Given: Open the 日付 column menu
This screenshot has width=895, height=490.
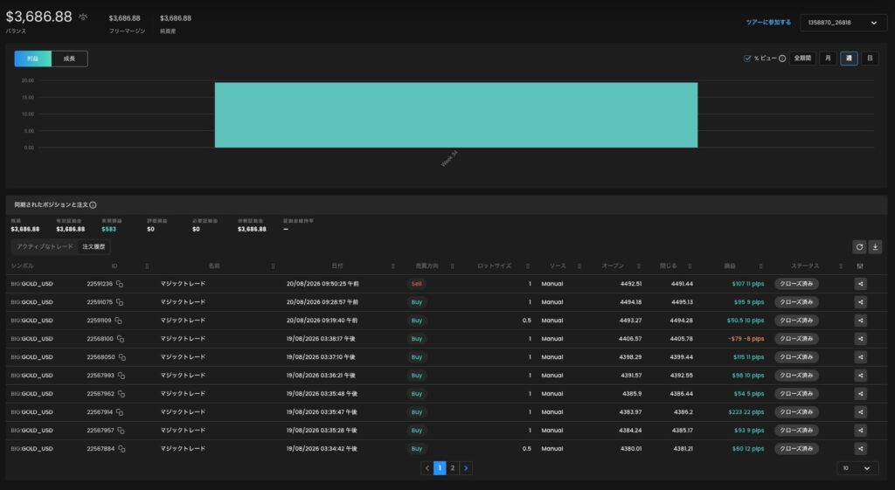Looking at the screenshot, I should [x=392, y=266].
